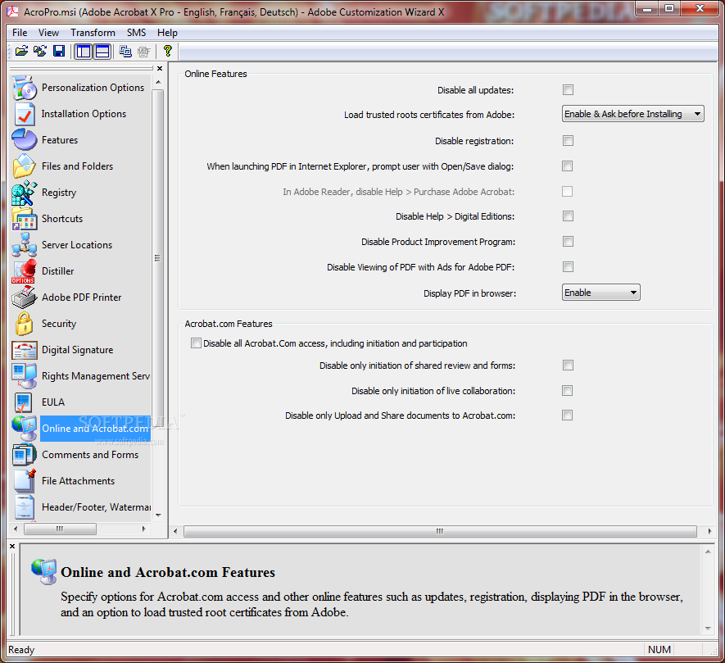Click sidebar scroll up arrow
725x663 pixels.
point(158,82)
